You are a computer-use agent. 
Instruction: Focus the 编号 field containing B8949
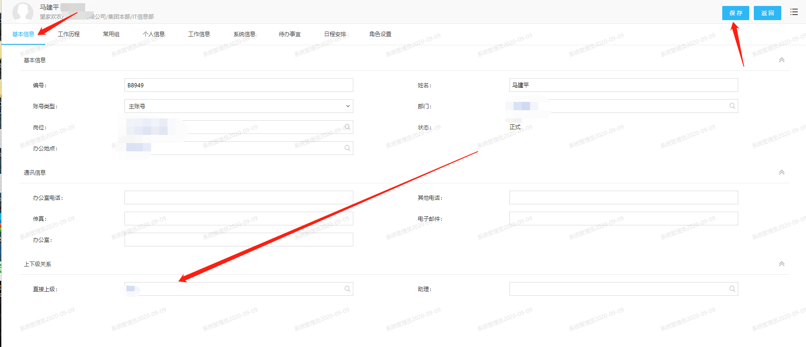[x=239, y=85]
